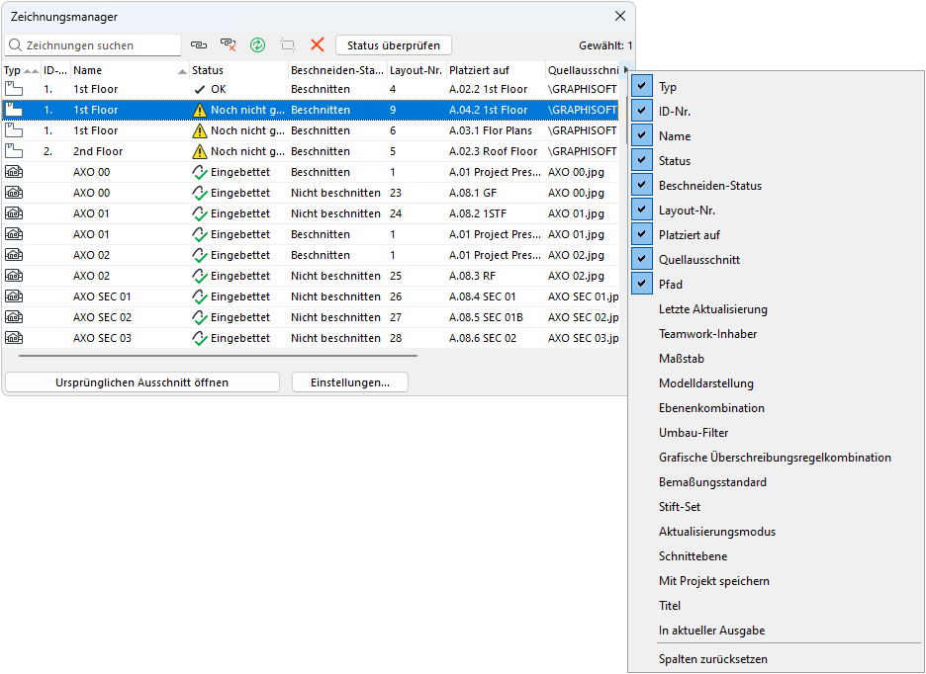Click the AXO SEC 02.jp source cell

click(x=583, y=317)
